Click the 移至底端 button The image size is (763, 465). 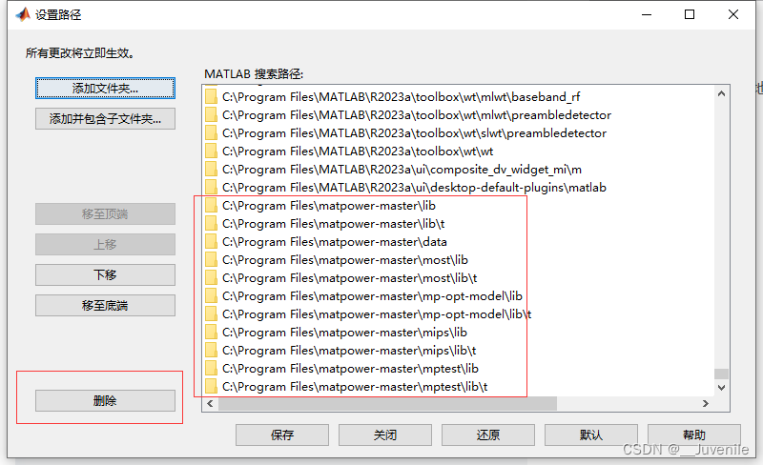105,306
